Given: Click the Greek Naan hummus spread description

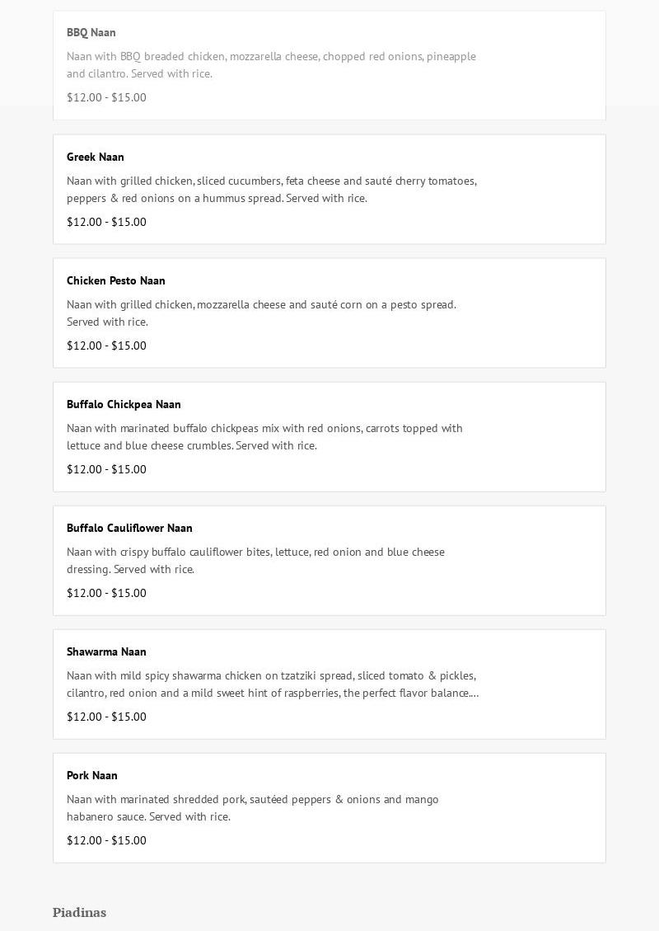Looking at the screenshot, I should coord(272,190).
